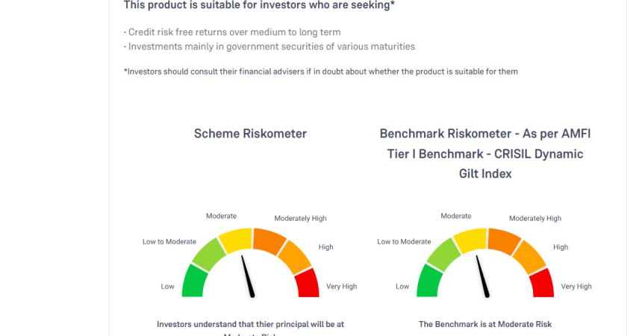Click 'The Benchmark is at Moderate Risk' text
The image size is (642, 336).
pyautogui.click(x=485, y=324)
